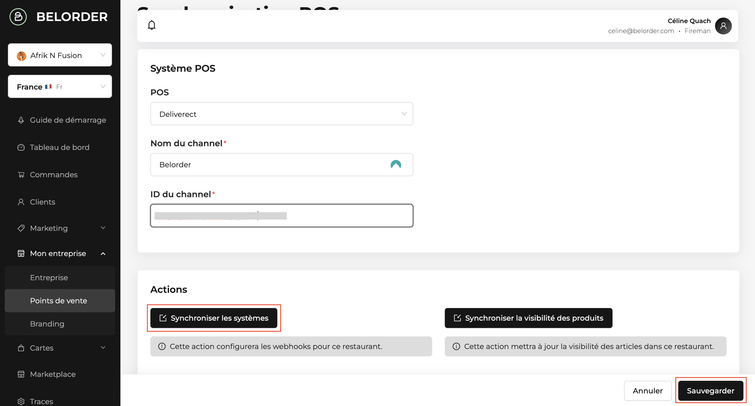Click the Afrik N Fusion restaurant logo
Screen dimensions: 755x406
[21, 56]
